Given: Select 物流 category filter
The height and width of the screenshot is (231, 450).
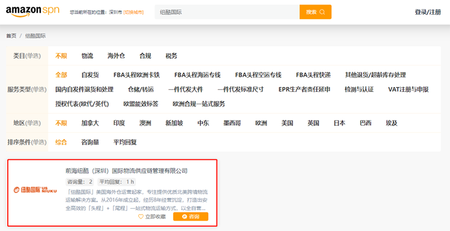Looking at the screenshot, I should click(x=87, y=56).
